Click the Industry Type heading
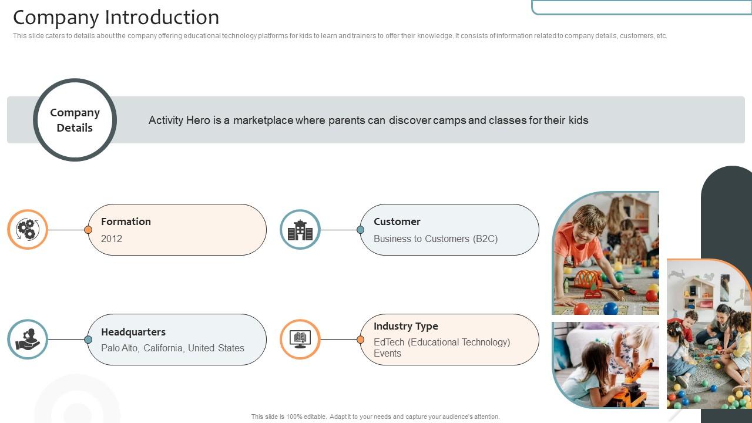Image resolution: width=752 pixels, height=423 pixels. 406,326
